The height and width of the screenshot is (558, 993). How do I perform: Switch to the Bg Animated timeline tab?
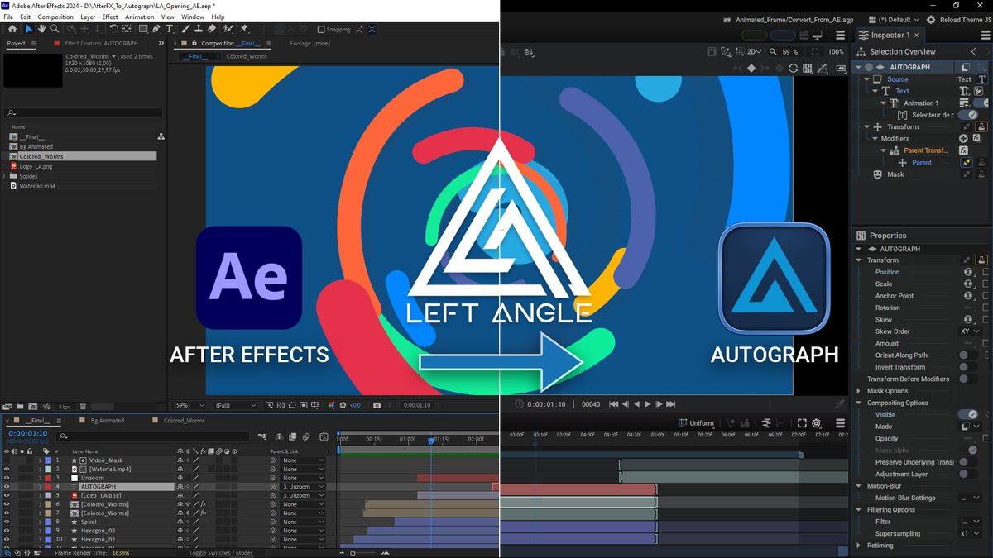pyautogui.click(x=108, y=421)
